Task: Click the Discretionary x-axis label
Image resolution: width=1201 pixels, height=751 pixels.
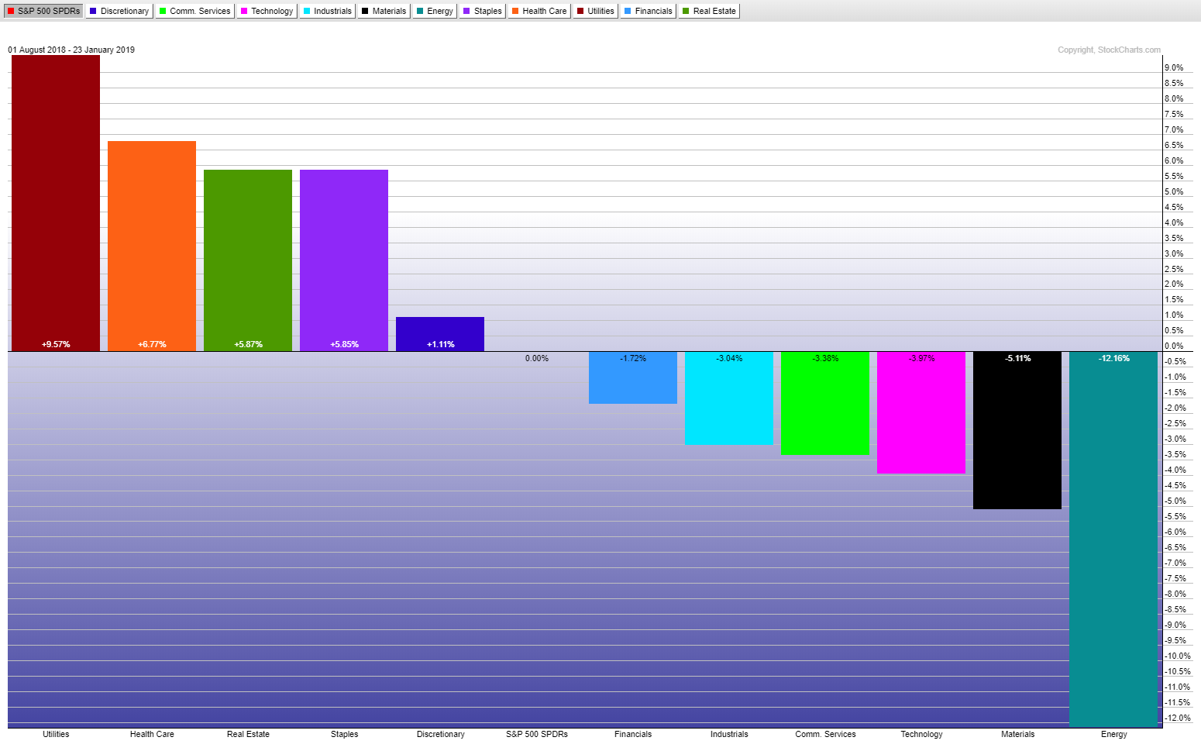Action: click(x=440, y=734)
